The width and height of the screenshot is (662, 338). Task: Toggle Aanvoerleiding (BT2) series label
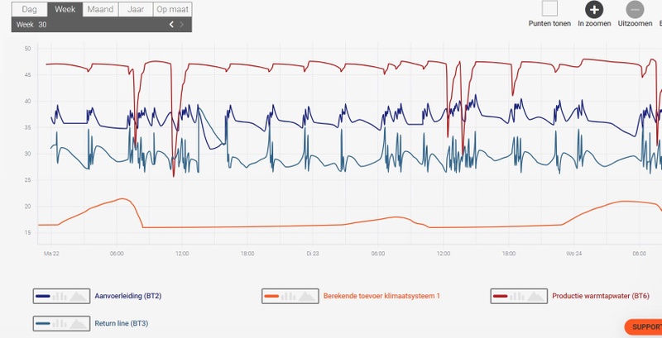[x=128, y=297]
